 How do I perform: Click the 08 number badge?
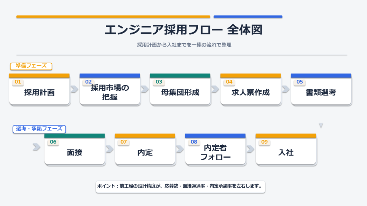pyautogui.click(x=194, y=142)
